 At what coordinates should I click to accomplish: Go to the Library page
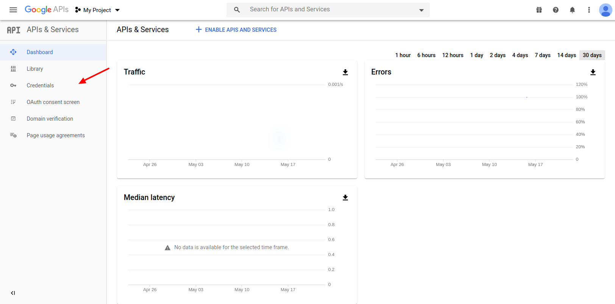point(35,69)
